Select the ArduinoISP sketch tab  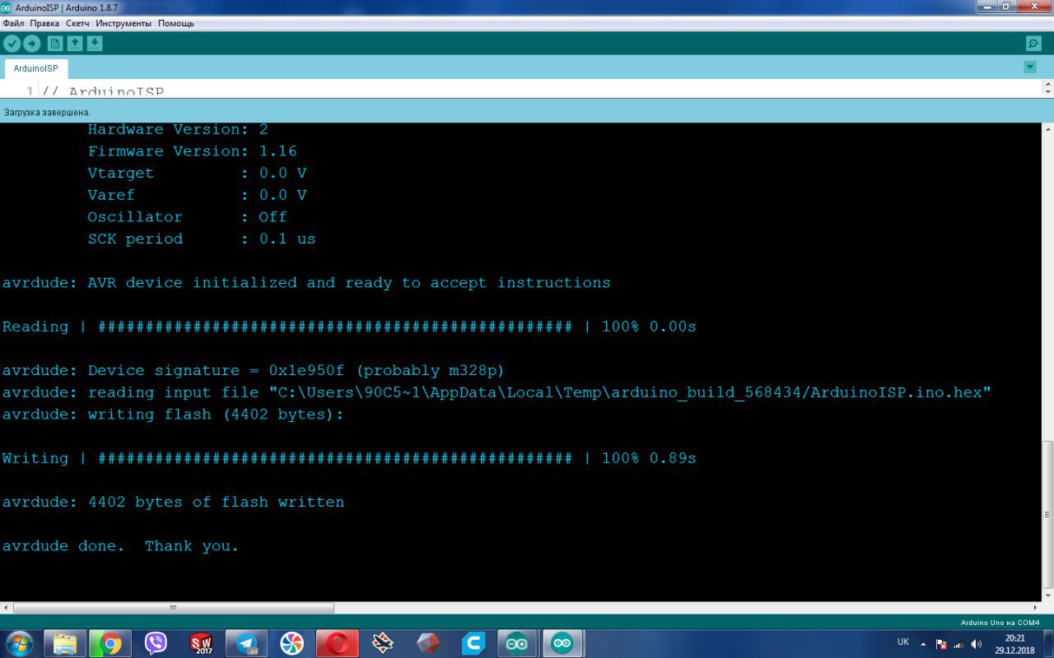[x=36, y=68]
